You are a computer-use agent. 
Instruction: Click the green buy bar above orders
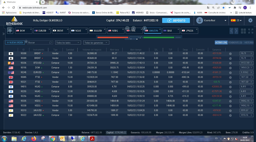point(159,37)
